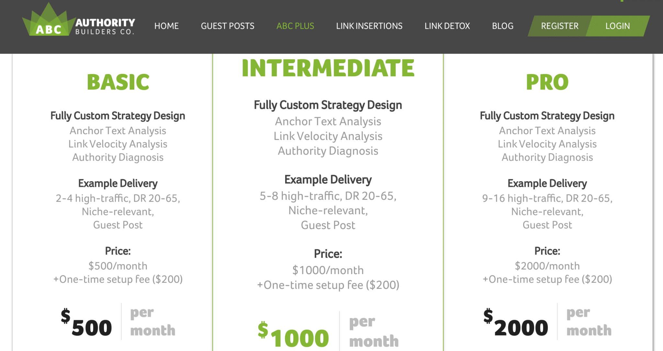Click the Login button
Viewport: 663px width, 351px height.
point(618,26)
